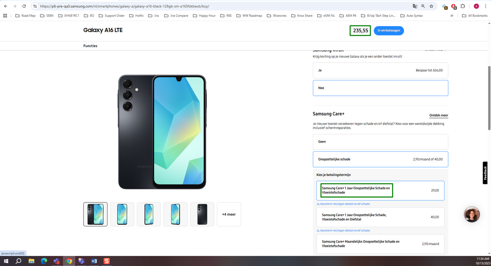Select second phone thumbnail image
The width and height of the screenshot is (491, 266).
(122, 214)
